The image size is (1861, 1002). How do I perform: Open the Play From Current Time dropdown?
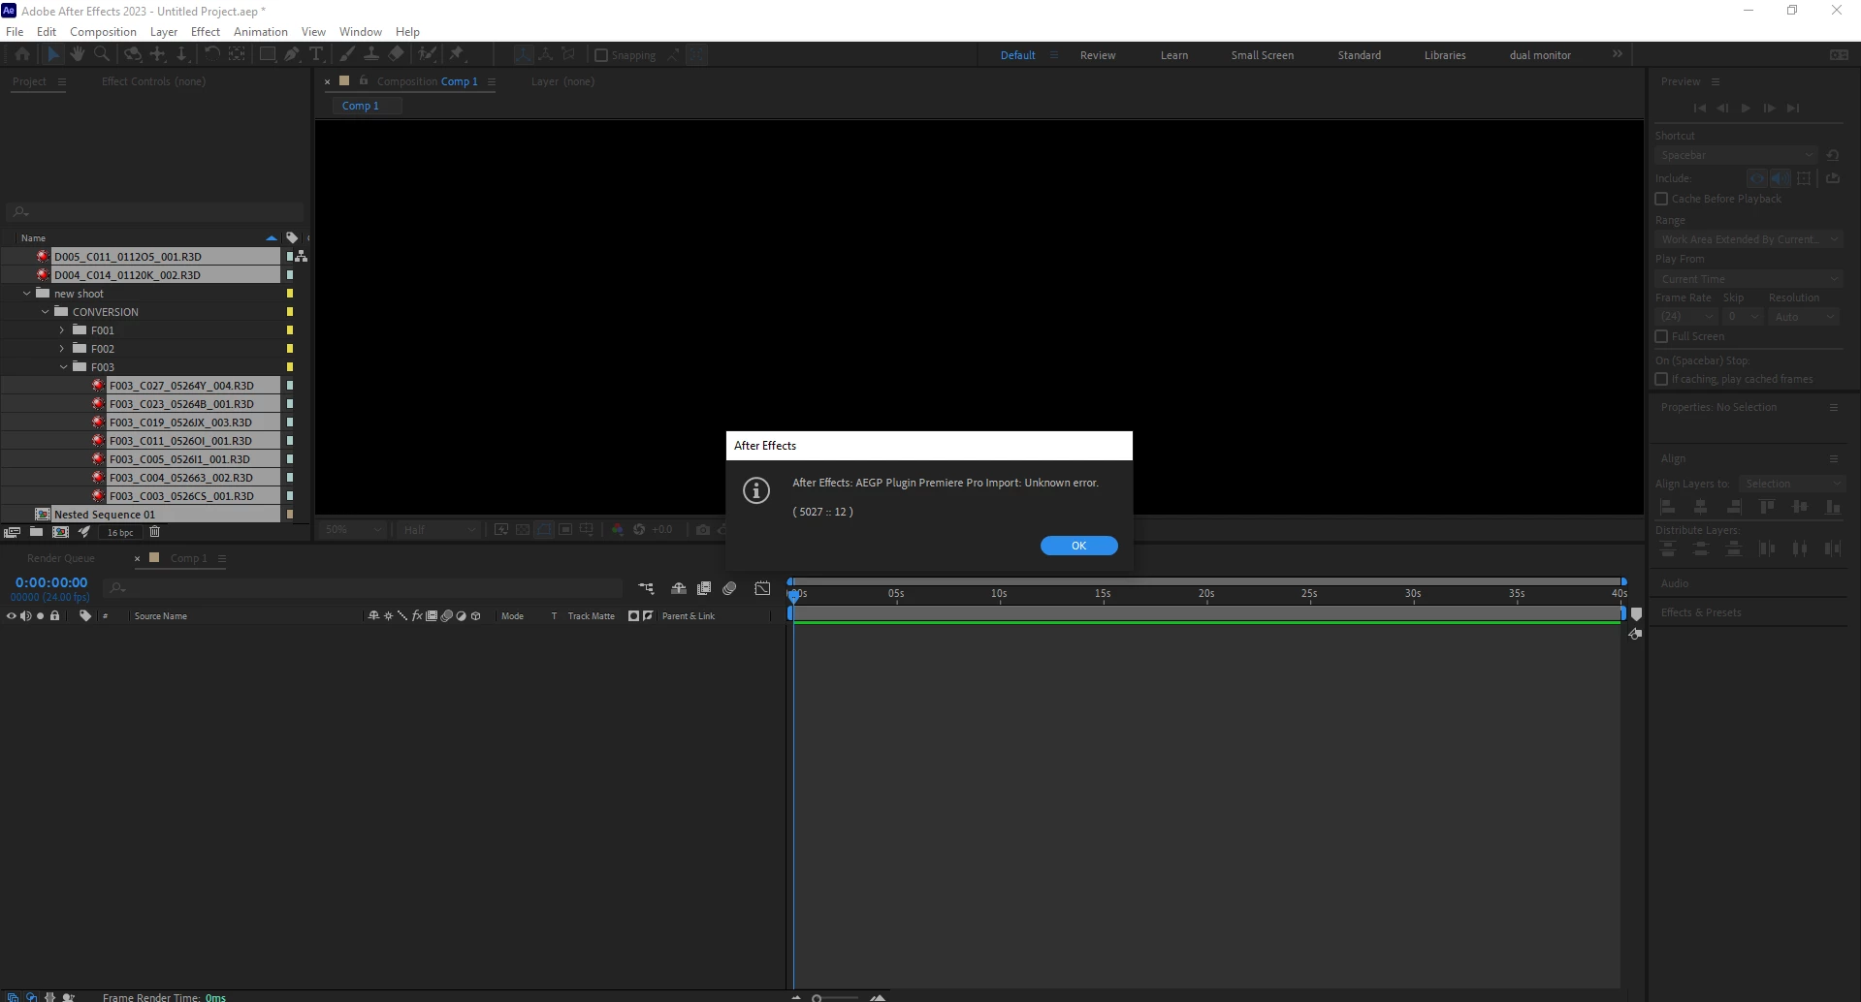[1749, 279]
